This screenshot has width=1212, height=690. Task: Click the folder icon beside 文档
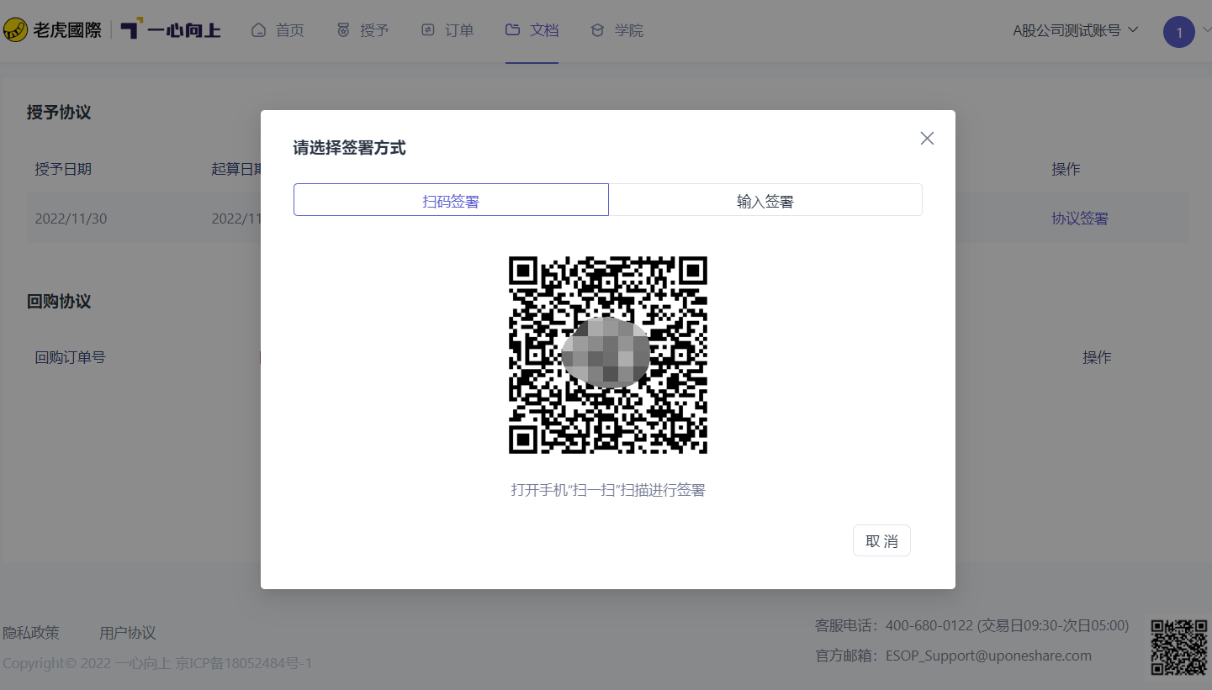coord(512,30)
